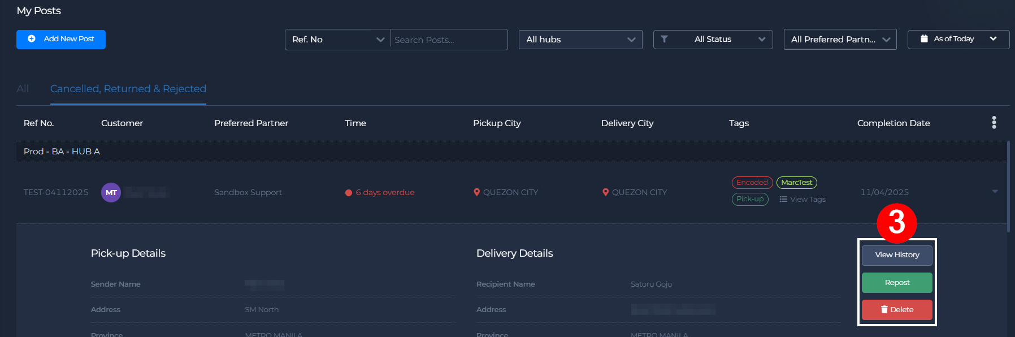Open the All Preferred Partner dropdown

[x=840, y=40]
